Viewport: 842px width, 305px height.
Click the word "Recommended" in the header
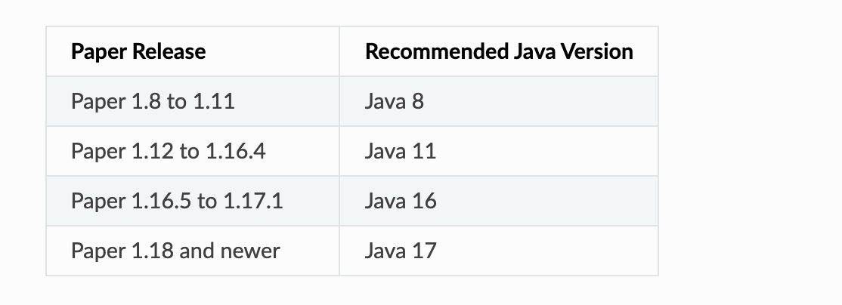(x=436, y=51)
